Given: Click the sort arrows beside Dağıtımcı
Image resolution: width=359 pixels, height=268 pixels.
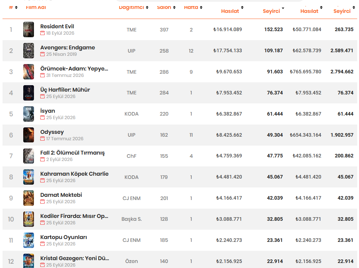Looking at the screenshot, I should tap(147, 8).
